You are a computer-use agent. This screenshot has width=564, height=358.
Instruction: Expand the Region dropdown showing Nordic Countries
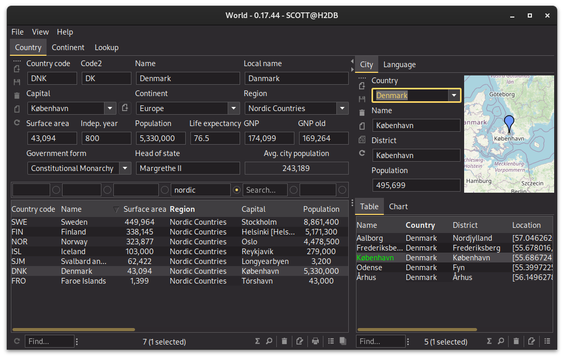[342, 108]
